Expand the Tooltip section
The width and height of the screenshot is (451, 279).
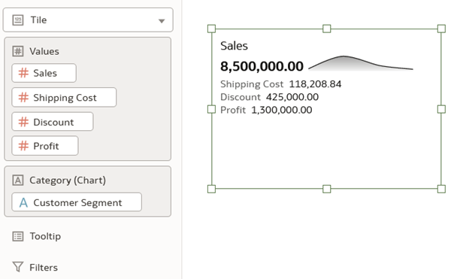(x=45, y=236)
